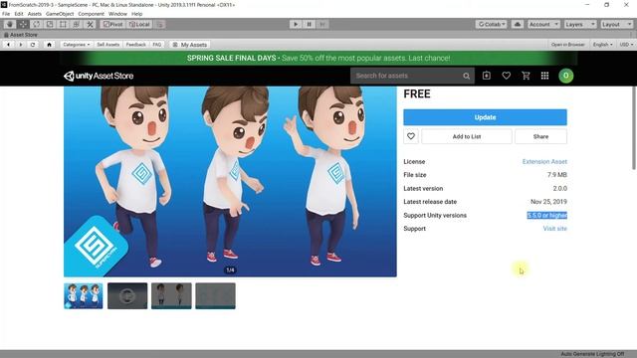This screenshot has width=637, height=358.
Task: Open the downloads icon in header
Action: point(487,76)
